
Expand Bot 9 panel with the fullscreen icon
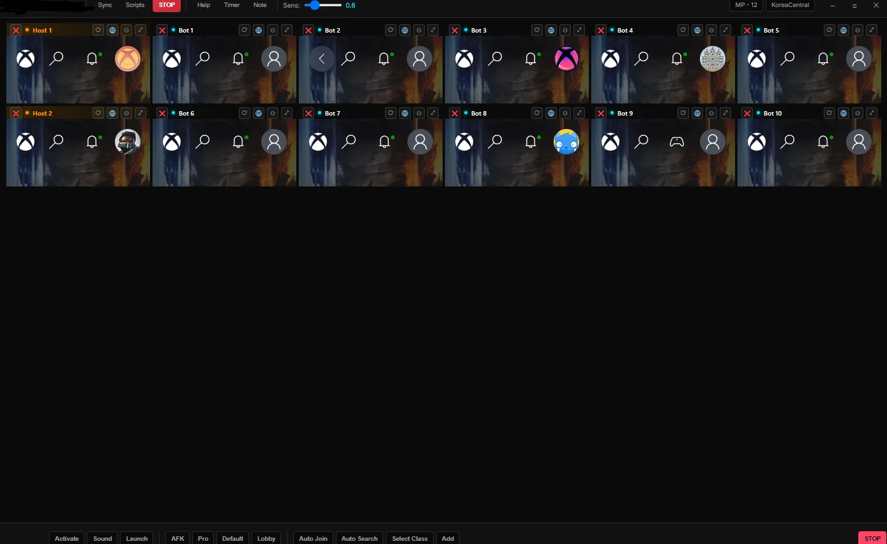tap(725, 113)
